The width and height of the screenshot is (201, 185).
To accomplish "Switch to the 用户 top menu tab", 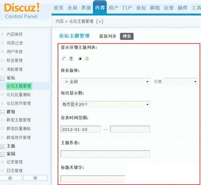I will (113, 8).
